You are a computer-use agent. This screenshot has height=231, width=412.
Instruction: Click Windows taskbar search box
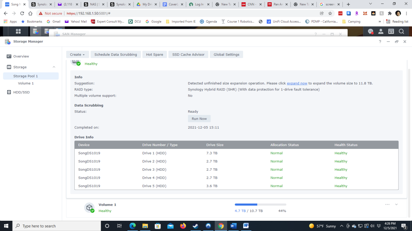pos(57,226)
